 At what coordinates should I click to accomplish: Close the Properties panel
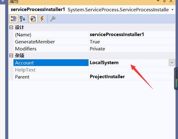click(x=171, y=1)
